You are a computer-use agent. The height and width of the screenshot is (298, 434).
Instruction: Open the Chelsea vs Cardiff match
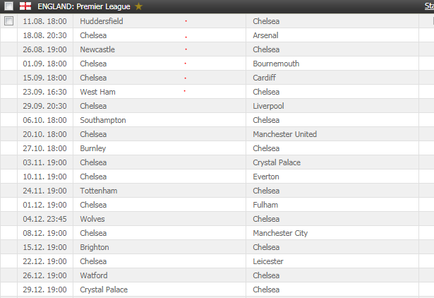point(217,78)
